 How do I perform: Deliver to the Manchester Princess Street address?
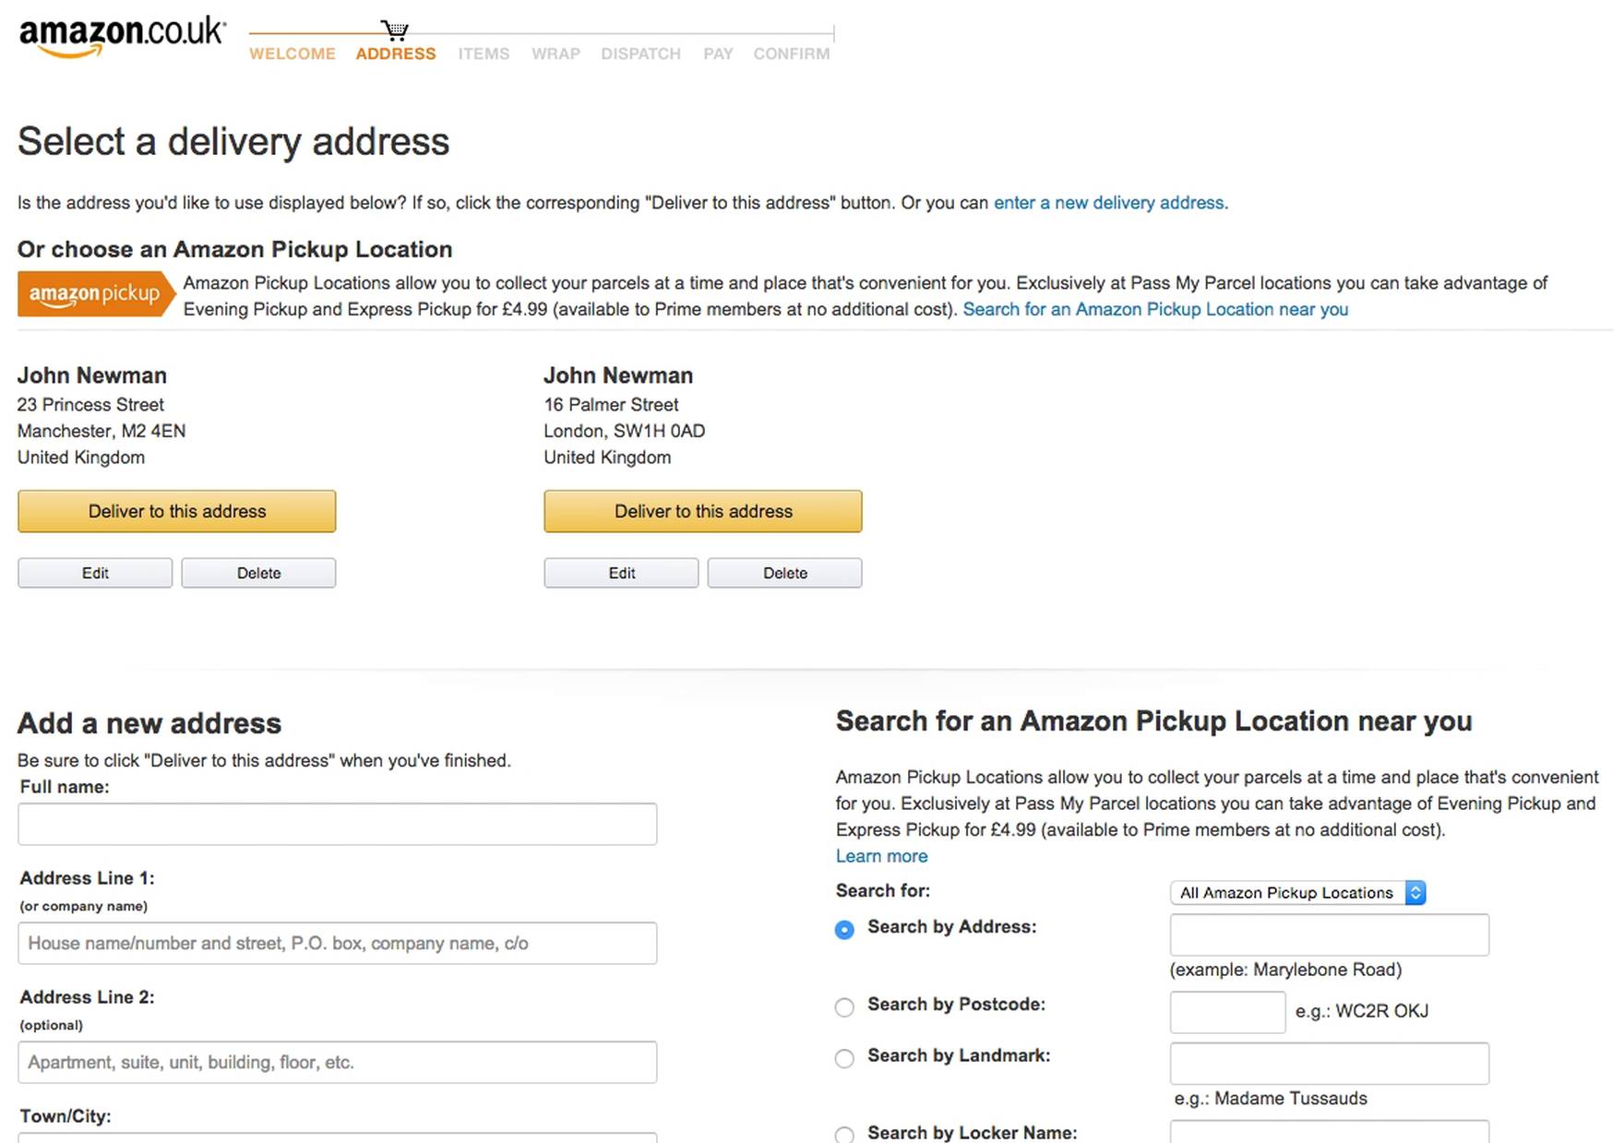(176, 511)
